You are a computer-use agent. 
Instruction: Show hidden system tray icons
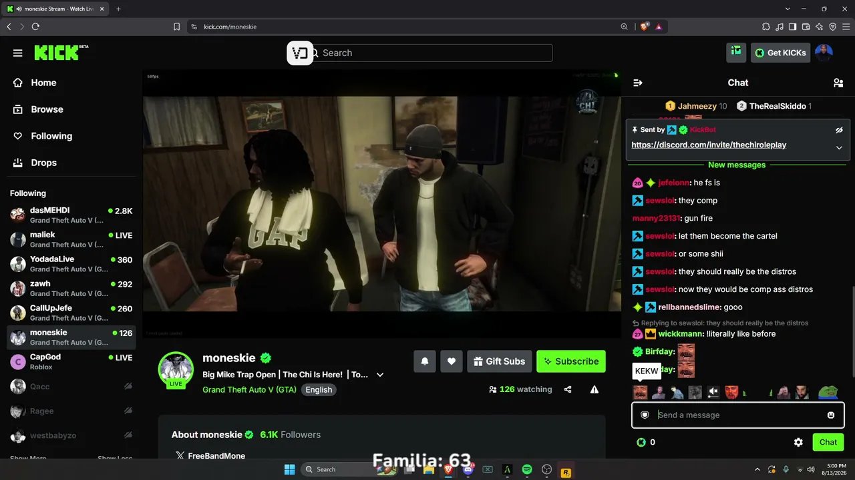coord(757,469)
